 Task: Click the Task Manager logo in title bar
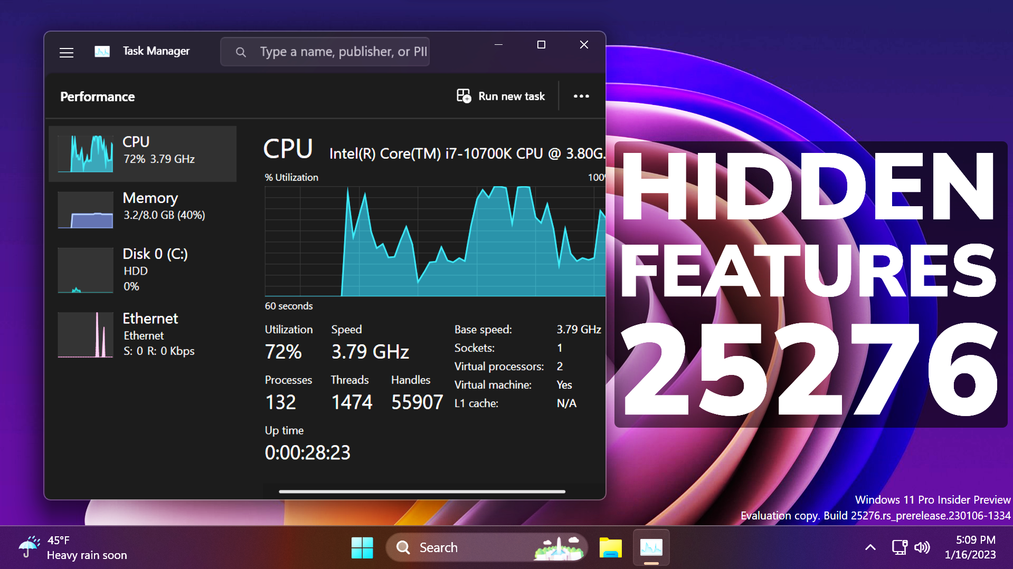(102, 51)
